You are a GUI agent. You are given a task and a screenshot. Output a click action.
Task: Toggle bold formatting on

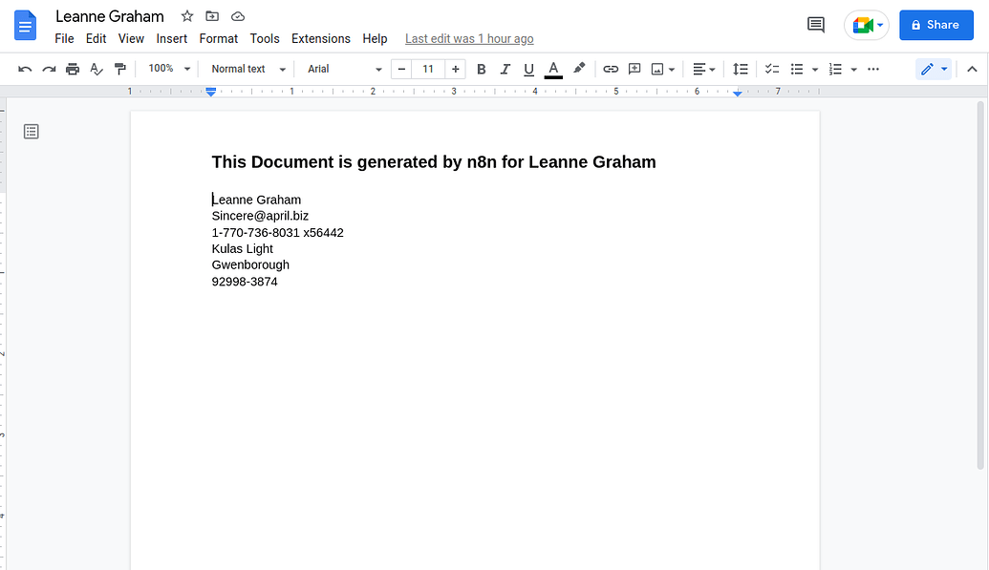(x=481, y=69)
